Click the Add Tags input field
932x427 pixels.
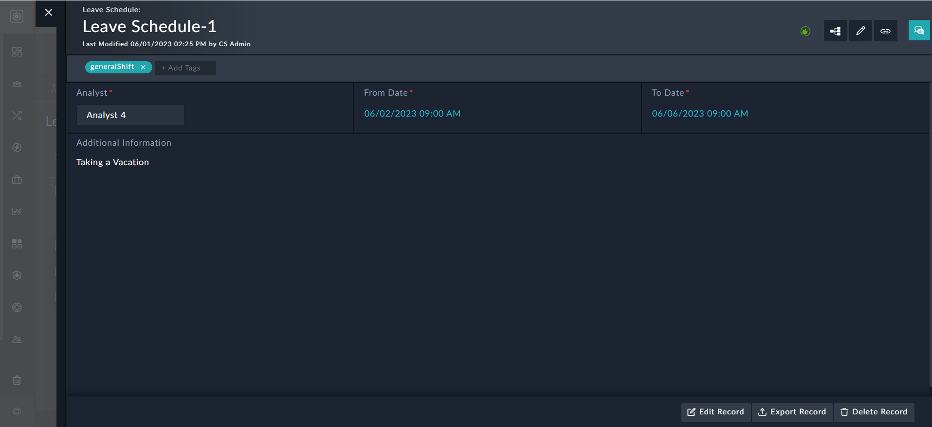point(185,68)
